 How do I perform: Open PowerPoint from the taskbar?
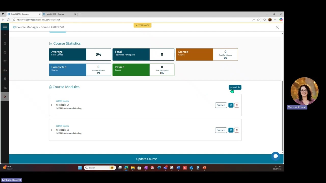(204, 168)
